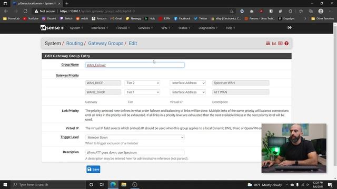Open taskbar weather Mostly cloudy widget
Image resolution: width=337 pixels, height=189 pixels.
pos(264,184)
